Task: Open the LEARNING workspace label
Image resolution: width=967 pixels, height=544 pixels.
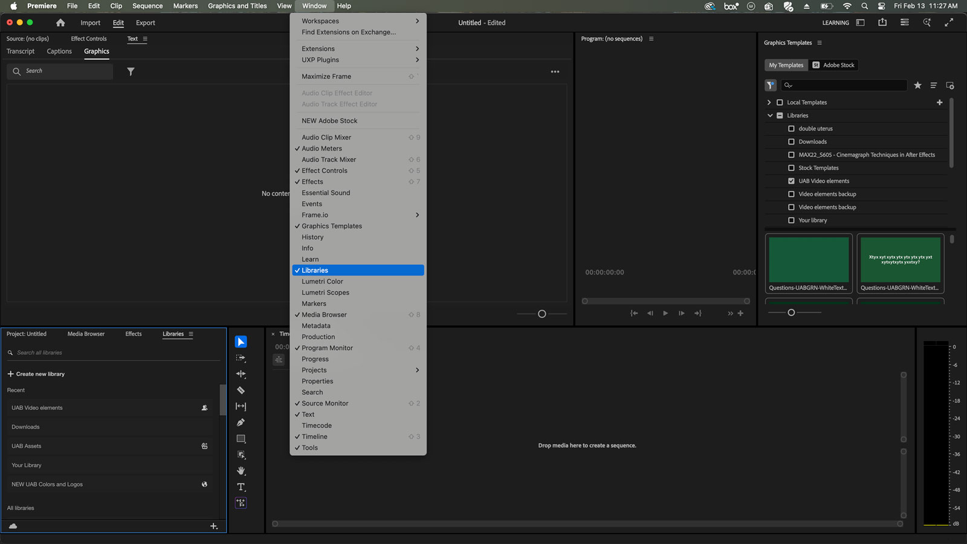Action: click(835, 23)
